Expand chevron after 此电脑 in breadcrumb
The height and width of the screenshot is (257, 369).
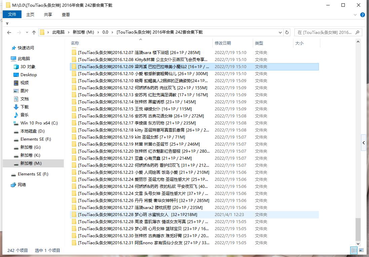(69, 33)
